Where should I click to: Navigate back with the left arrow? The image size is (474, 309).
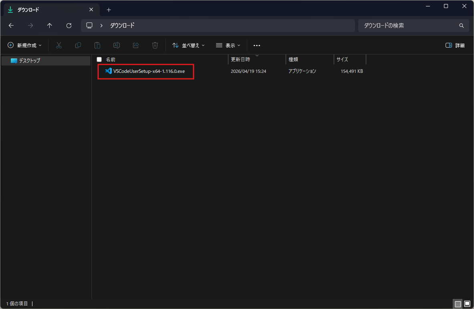(x=11, y=26)
